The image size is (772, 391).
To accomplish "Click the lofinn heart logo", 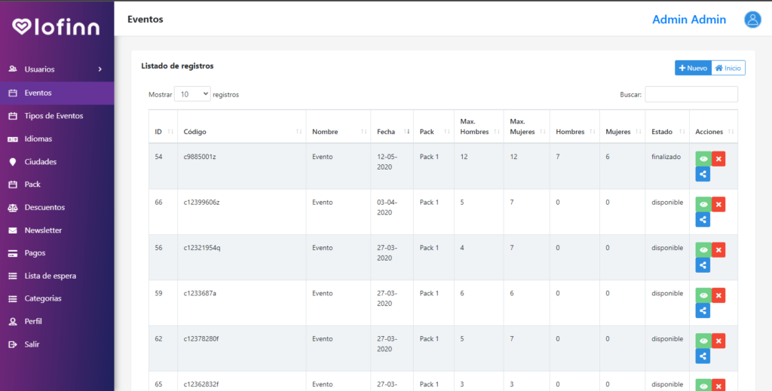I will click(22, 26).
